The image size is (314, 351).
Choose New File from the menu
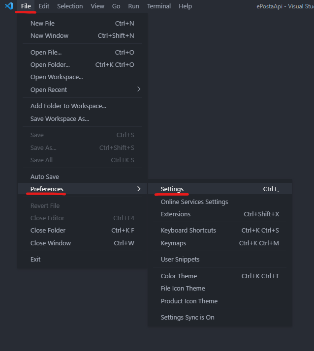click(82, 23)
